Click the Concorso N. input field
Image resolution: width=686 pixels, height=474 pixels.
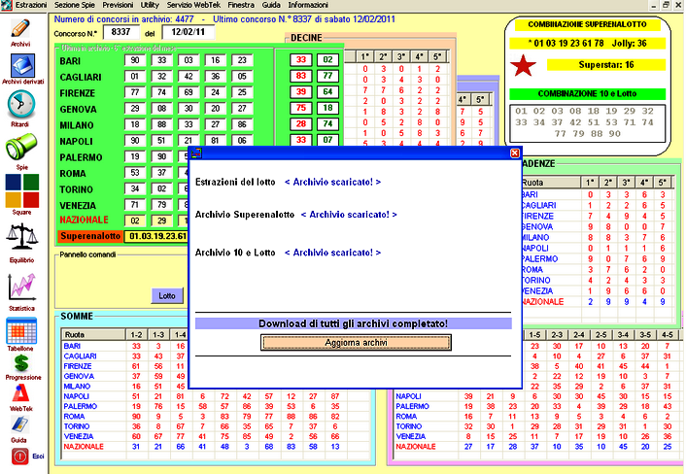point(121,32)
